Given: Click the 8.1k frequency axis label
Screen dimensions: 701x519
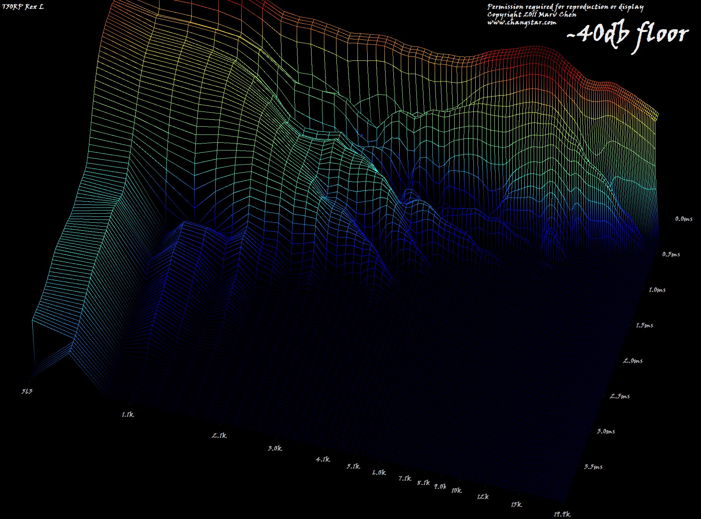Looking at the screenshot, I should [423, 483].
